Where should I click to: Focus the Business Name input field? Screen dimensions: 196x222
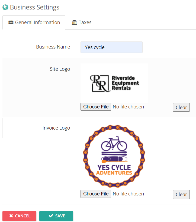[x=111, y=47]
